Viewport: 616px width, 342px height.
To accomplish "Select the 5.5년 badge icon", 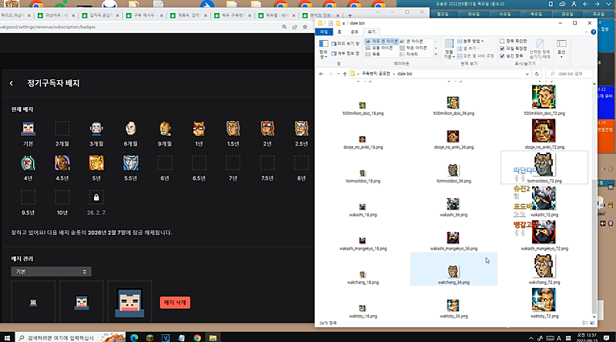I will click(130, 163).
